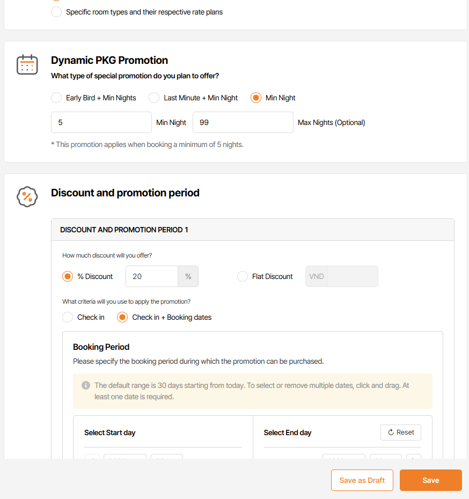
Task: Click the Max Nights field showing 99
Action: (243, 122)
